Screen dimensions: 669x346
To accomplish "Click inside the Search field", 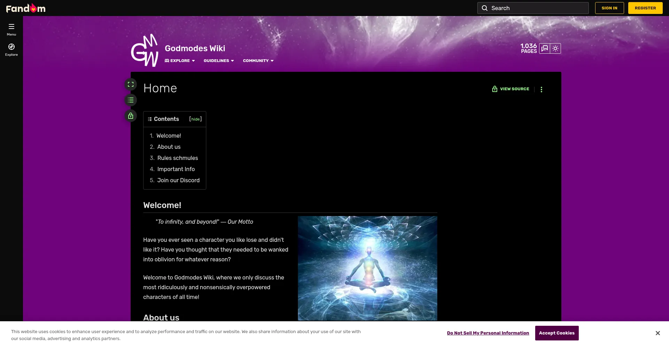I will [532, 8].
